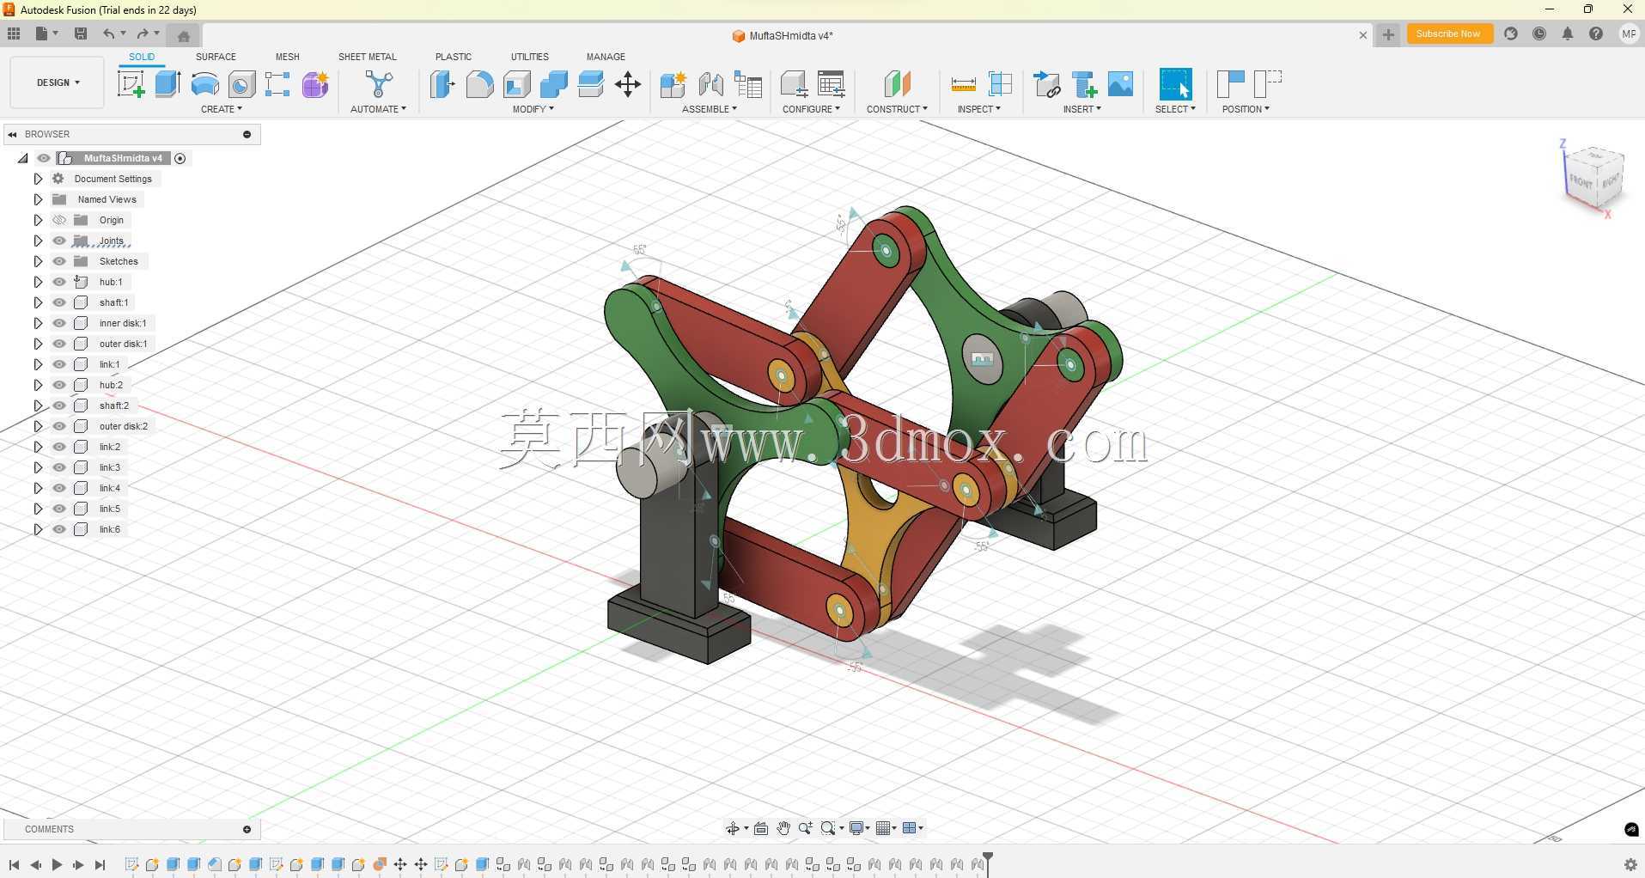
Task: Open timeline settings gear
Action: [x=1630, y=865]
